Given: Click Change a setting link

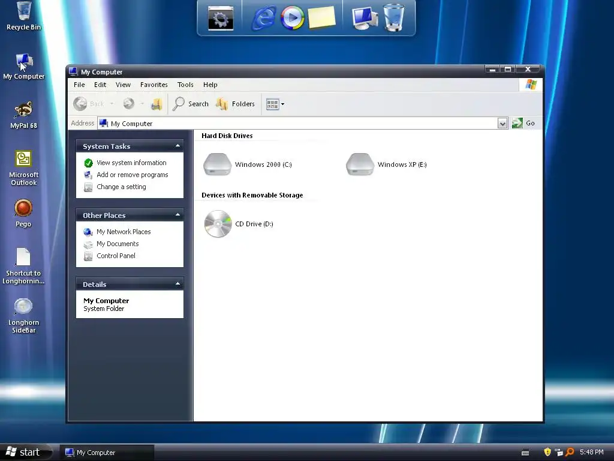Looking at the screenshot, I should tap(121, 187).
